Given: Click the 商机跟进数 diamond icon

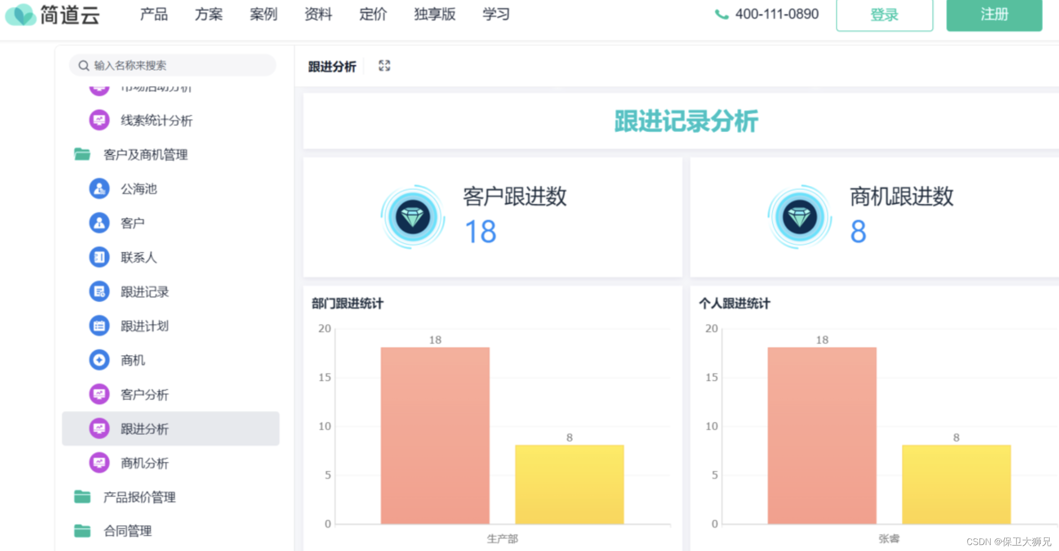Looking at the screenshot, I should 799,217.
